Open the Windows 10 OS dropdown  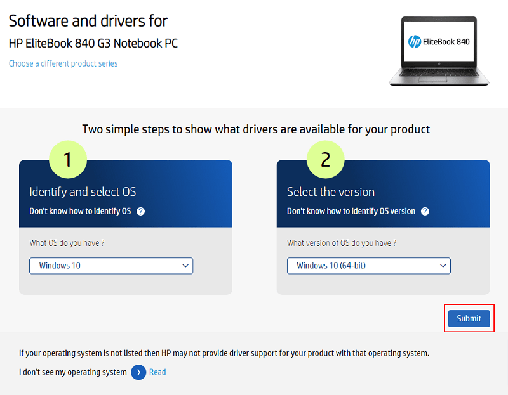[111, 266]
